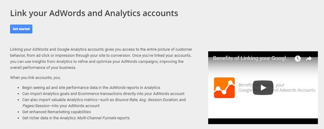Click the 'Begin seeing ad and site performance' bullet
Image resolution: width=324 pixels, height=129 pixels.
click(91, 87)
